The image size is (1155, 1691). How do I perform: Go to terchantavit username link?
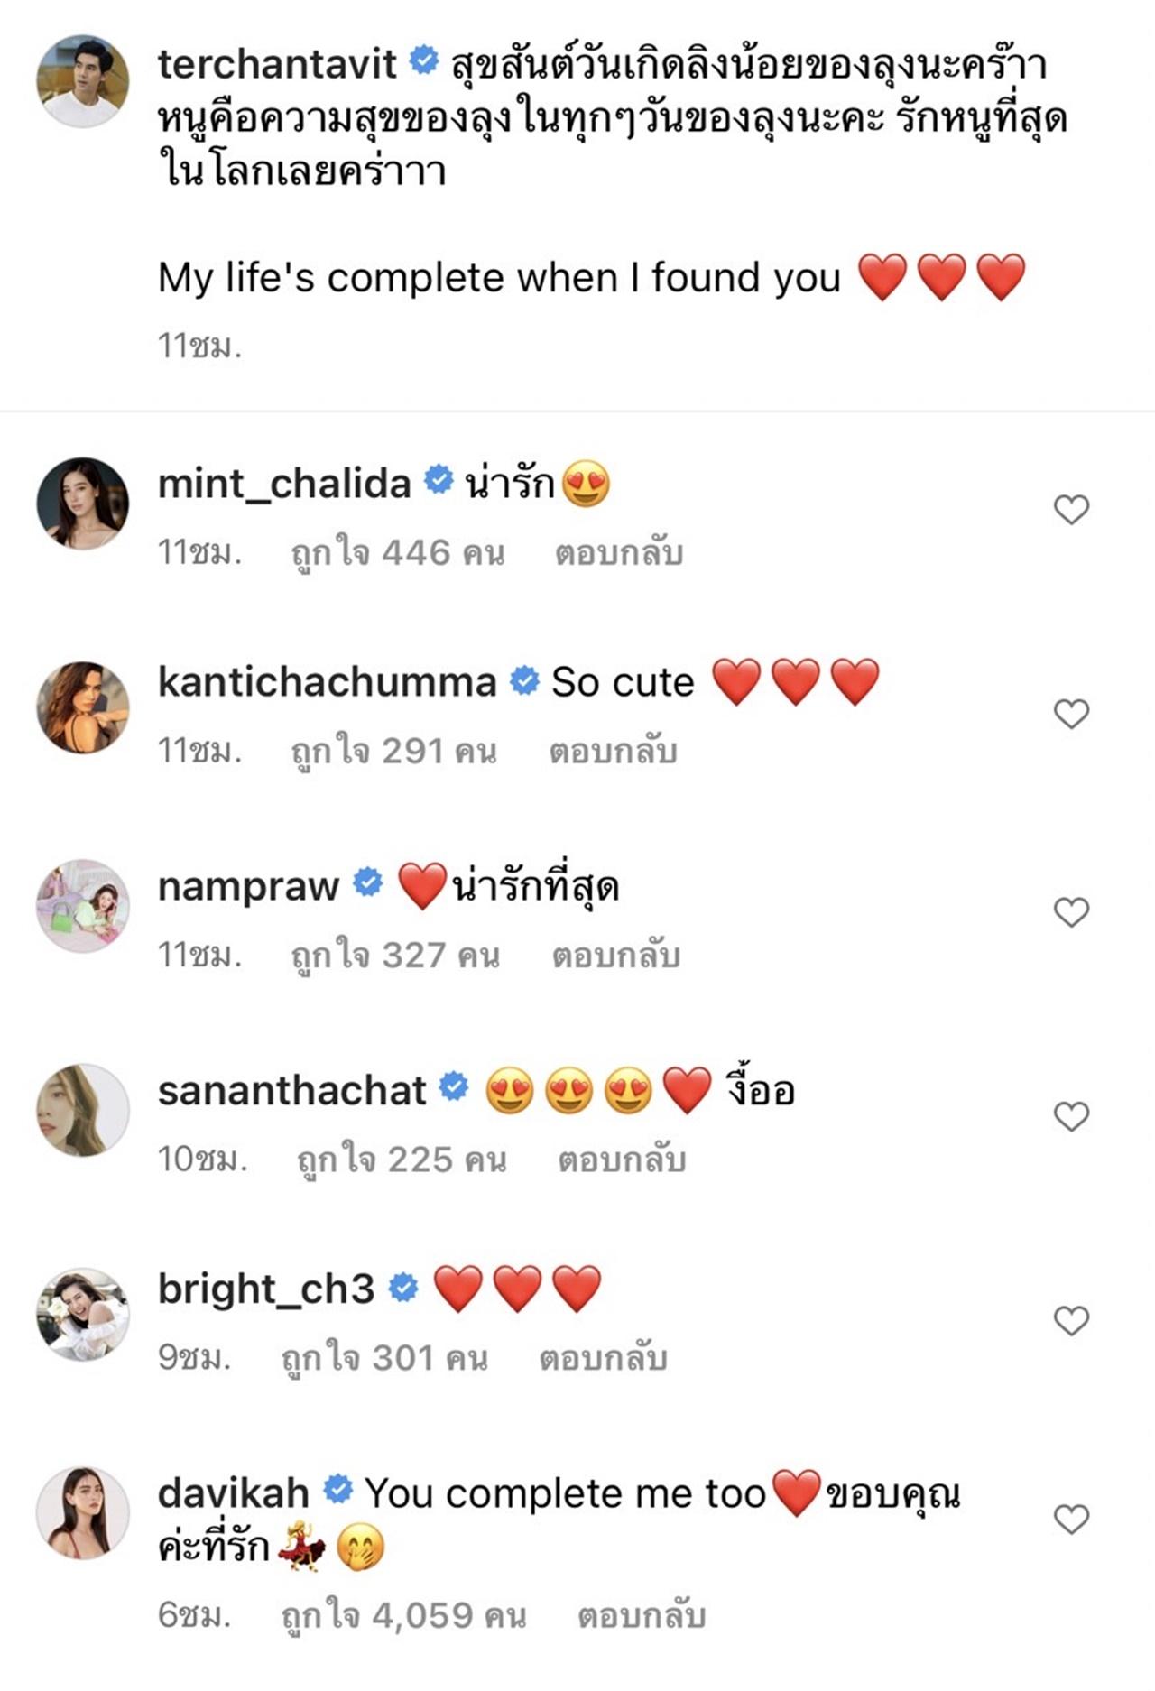(x=277, y=64)
